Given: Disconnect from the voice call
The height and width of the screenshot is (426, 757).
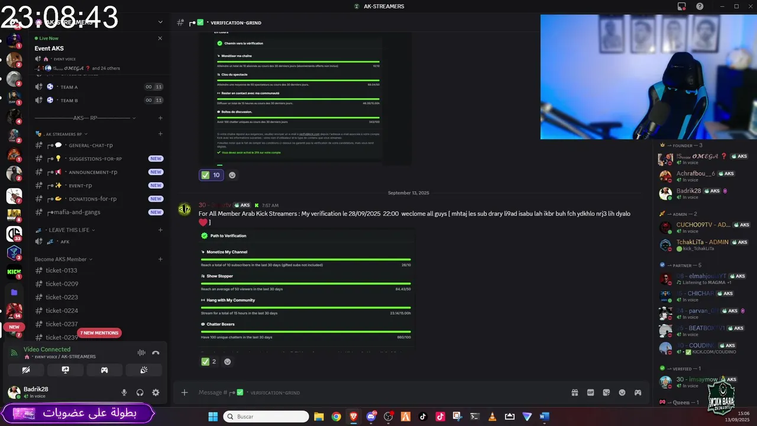Looking at the screenshot, I should [156, 353].
